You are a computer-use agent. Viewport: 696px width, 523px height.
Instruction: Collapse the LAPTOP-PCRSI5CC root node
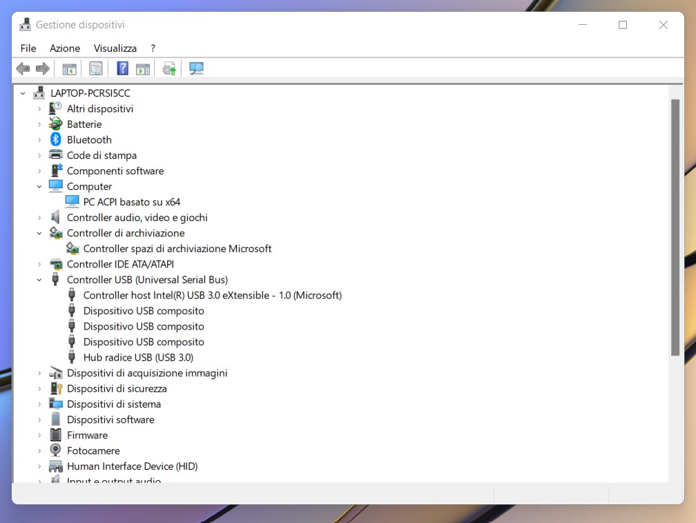(23, 93)
